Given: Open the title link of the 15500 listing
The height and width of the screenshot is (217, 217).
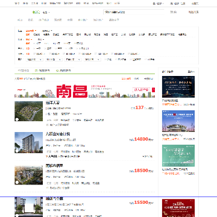Looking at the screenshot, I should (54, 198).
